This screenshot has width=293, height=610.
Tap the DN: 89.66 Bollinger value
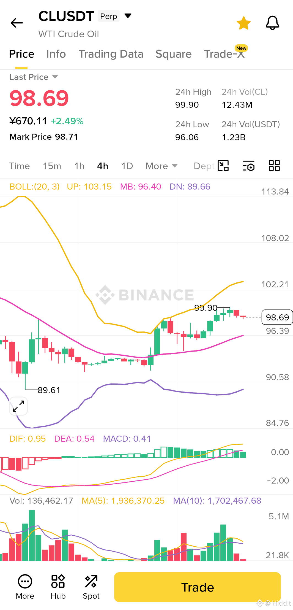click(x=190, y=187)
